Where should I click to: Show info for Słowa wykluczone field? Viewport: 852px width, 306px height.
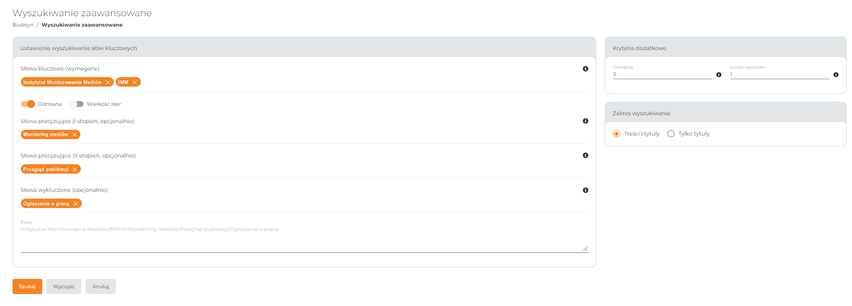(585, 190)
